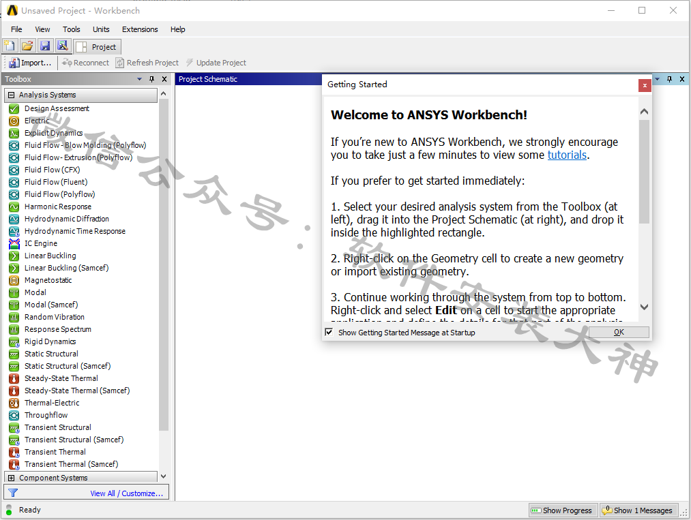Select the Fluid Flow (CFX) icon
This screenshot has width=691, height=520.
pos(14,170)
